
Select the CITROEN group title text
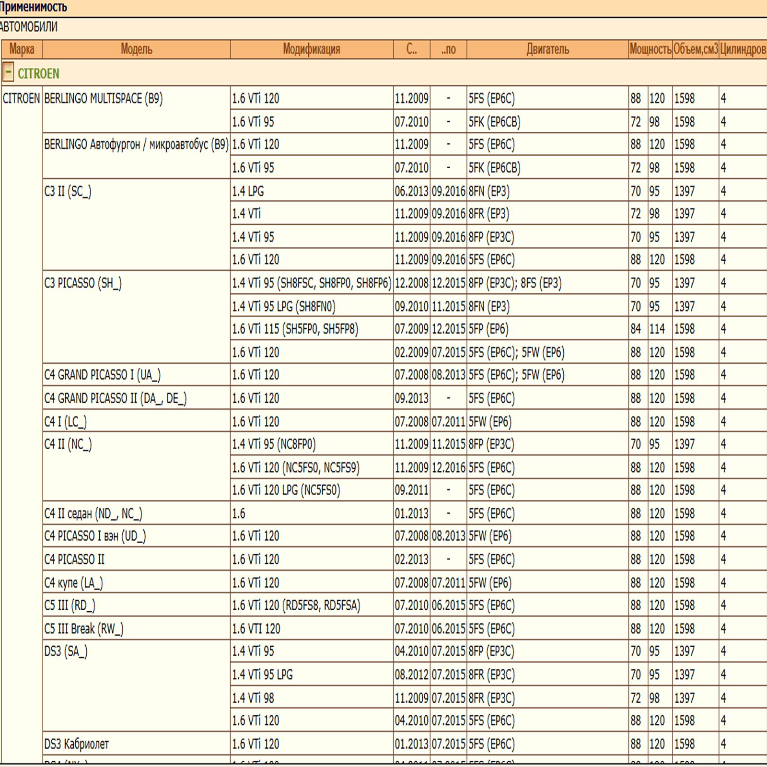(x=38, y=74)
